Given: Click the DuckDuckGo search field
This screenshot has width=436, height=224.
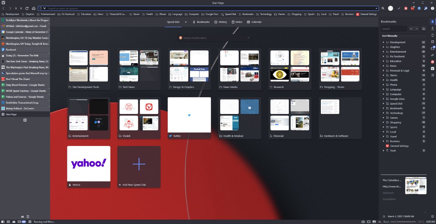Looking at the screenshot, I should (x=214, y=38).
